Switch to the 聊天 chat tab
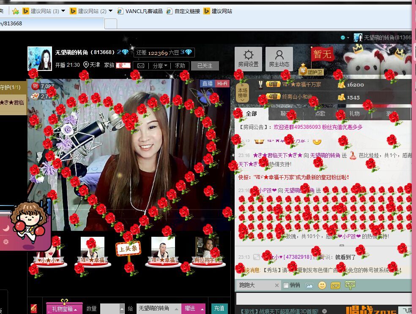Image resolution: width=416 pixels, height=314 pixels. pyautogui.click(x=285, y=114)
